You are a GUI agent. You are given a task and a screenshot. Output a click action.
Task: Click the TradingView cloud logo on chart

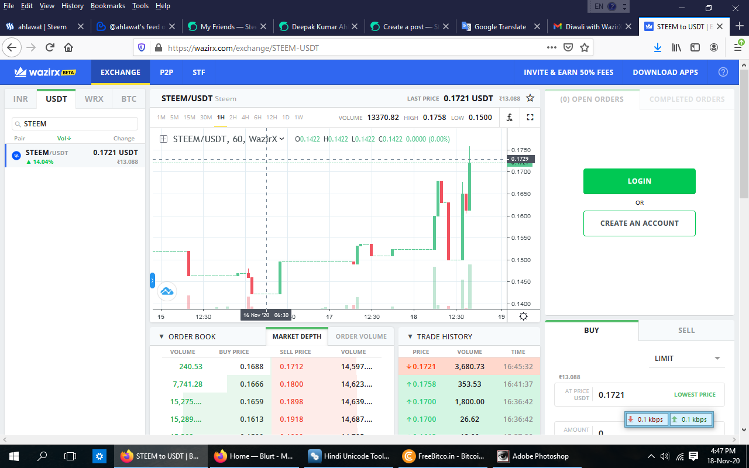coord(167,291)
